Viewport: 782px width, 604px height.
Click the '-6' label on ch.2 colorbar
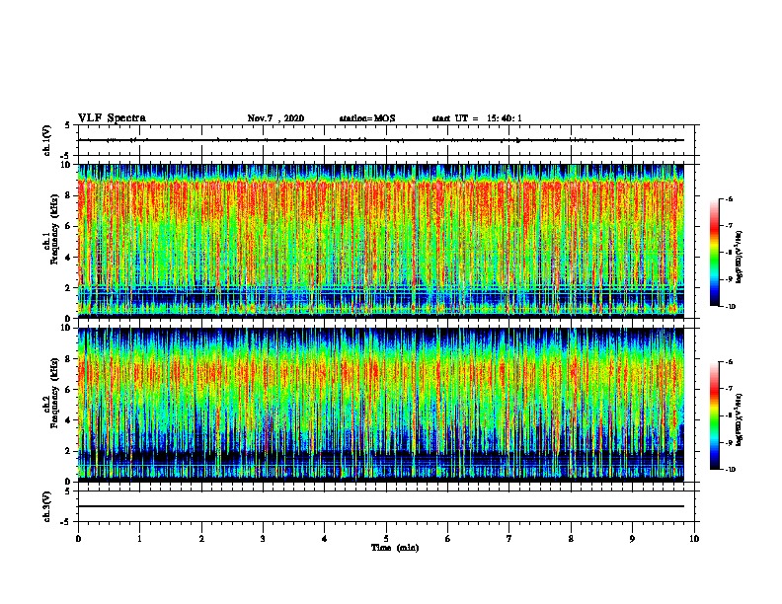pos(730,362)
